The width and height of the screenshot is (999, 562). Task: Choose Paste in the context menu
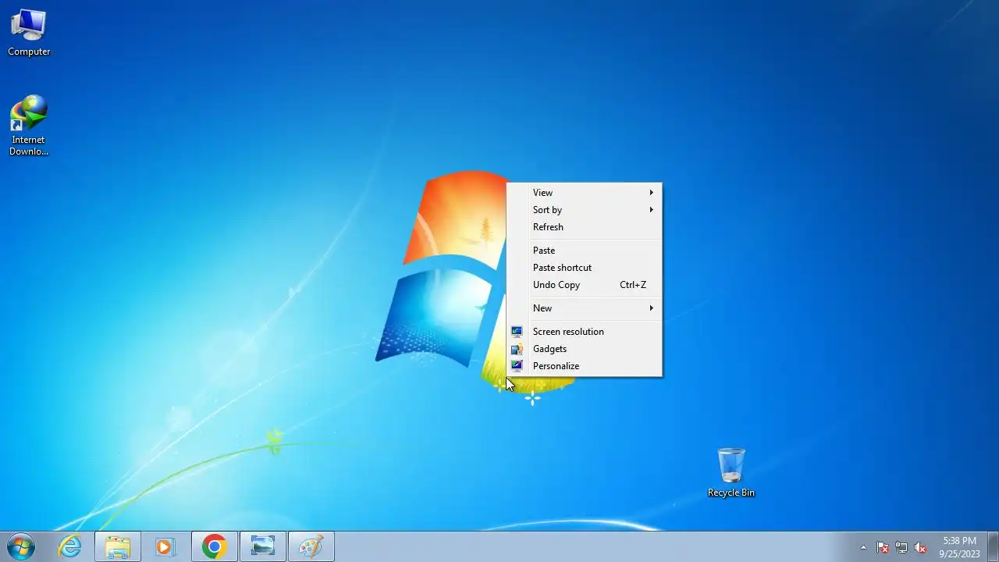pos(584,251)
